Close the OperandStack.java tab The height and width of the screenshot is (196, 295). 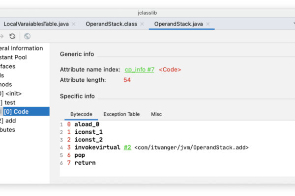click(x=208, y=24)
